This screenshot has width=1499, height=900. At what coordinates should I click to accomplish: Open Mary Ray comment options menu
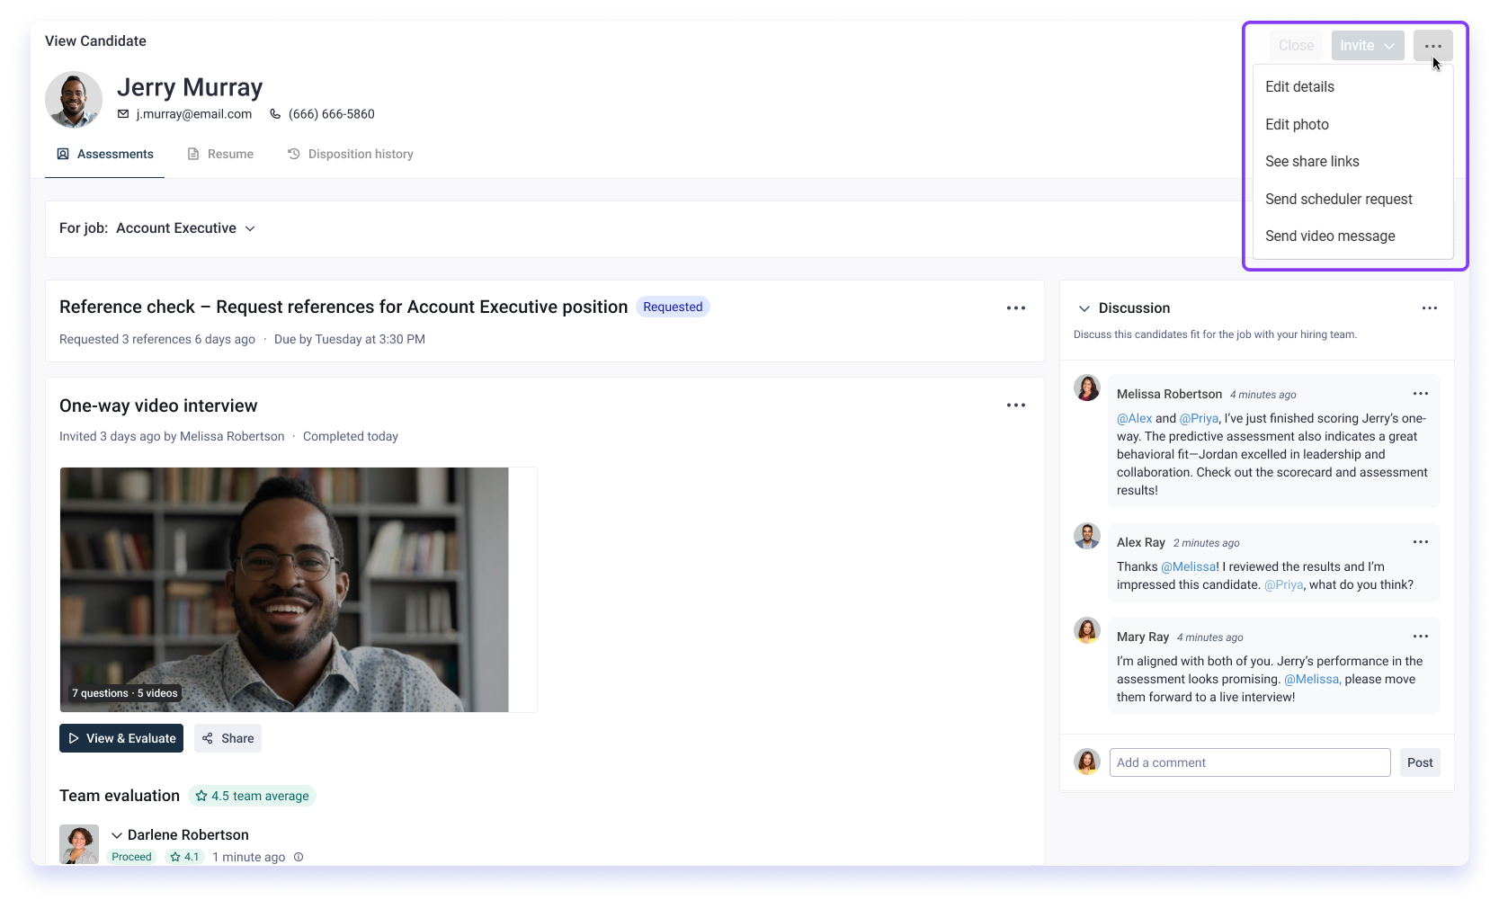[x=1421, y=637]
